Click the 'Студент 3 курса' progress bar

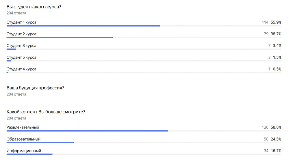pyautogui.click(x=11, y=49)
